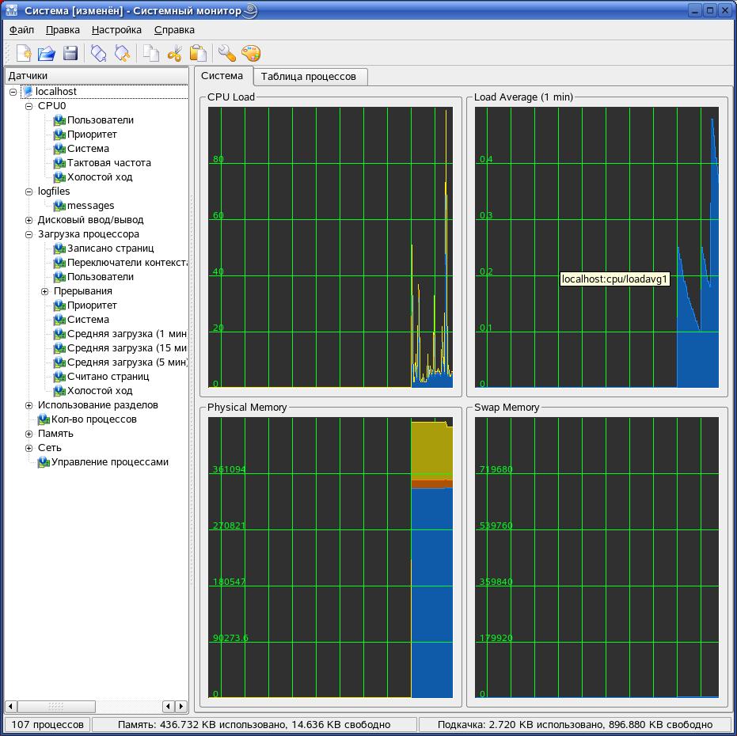Open the Настройка menu
Screen dimensions: 737x736
coord(116,30)
